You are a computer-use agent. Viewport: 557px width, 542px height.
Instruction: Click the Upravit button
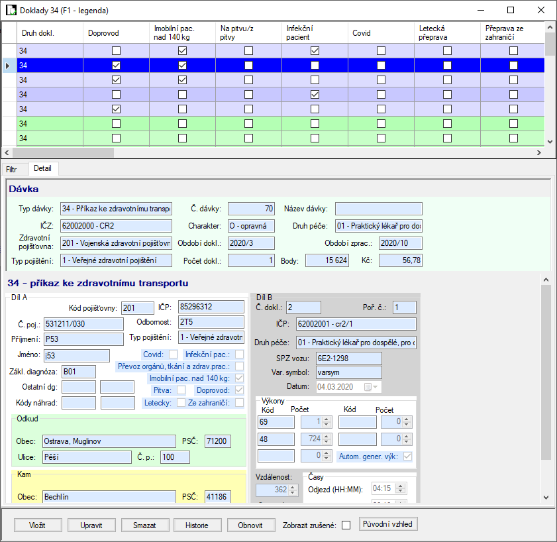[x=91, y=525]
